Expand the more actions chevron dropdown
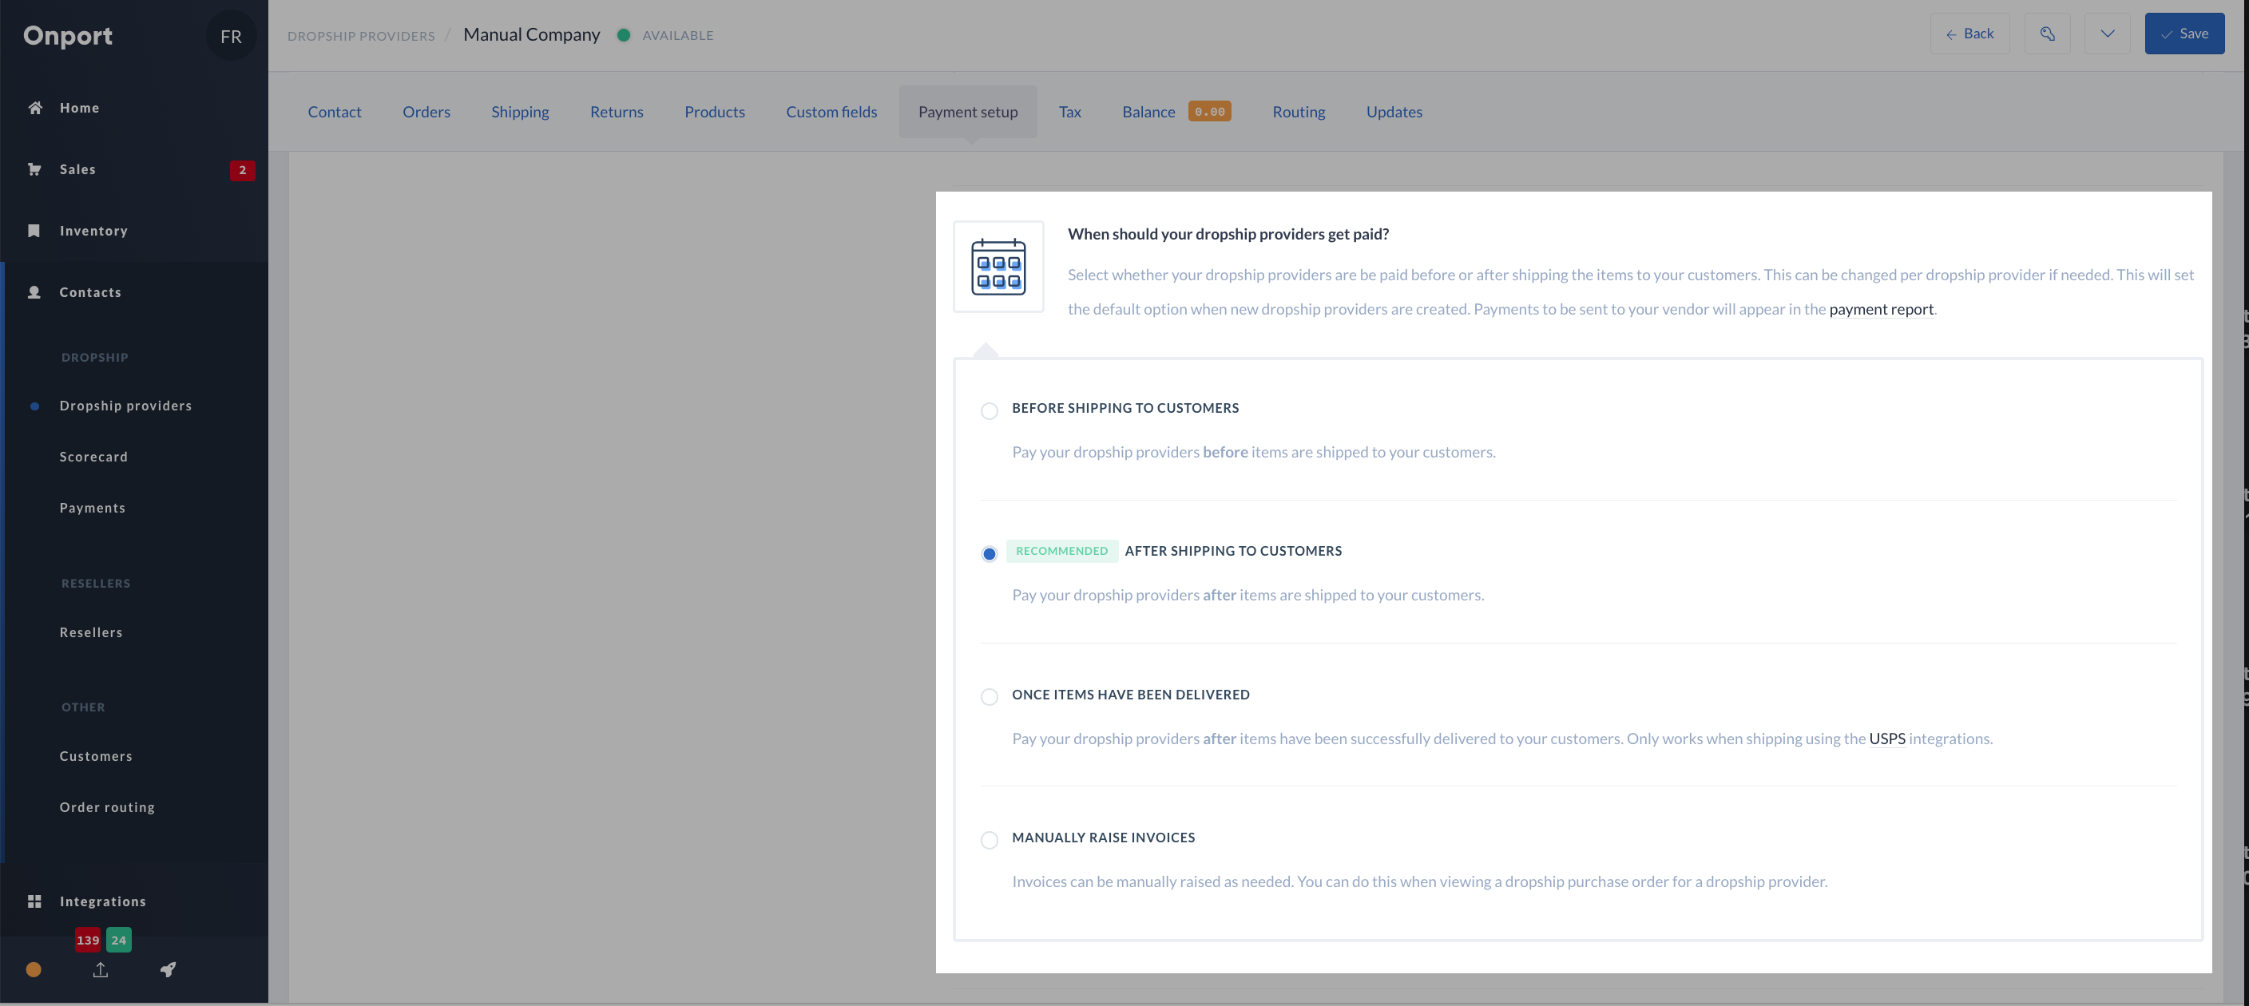 2108,34
